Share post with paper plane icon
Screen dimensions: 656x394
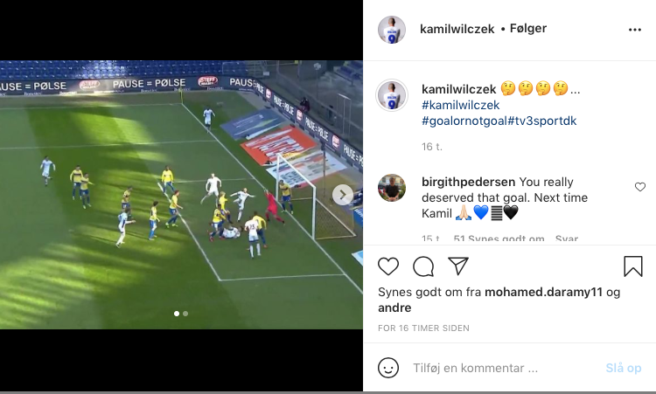pyautogui.click(x=458, y=266)
